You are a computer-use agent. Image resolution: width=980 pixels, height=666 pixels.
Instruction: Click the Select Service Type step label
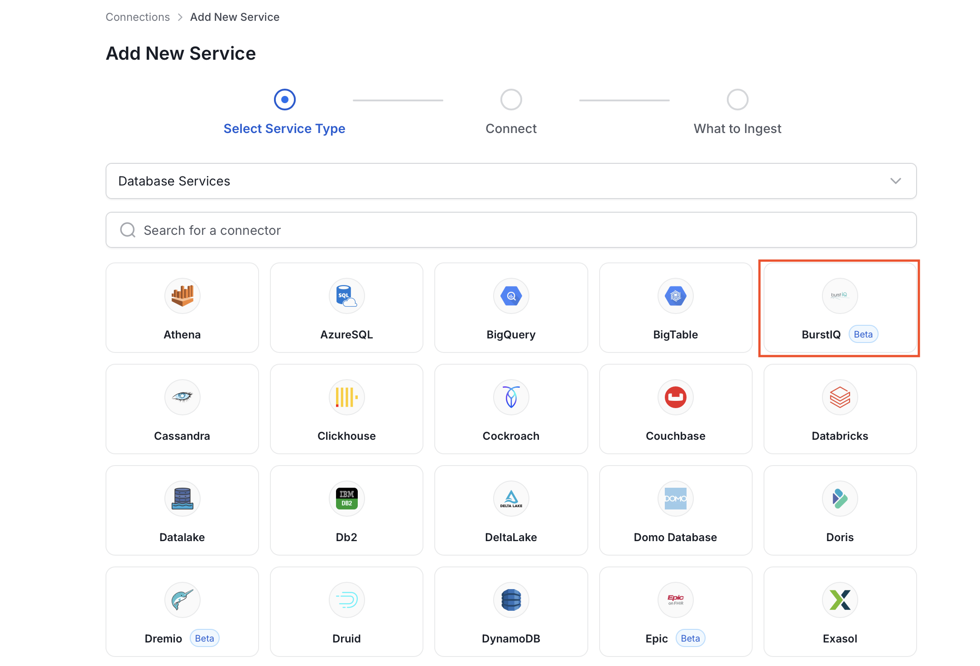(x=284, y=128)
